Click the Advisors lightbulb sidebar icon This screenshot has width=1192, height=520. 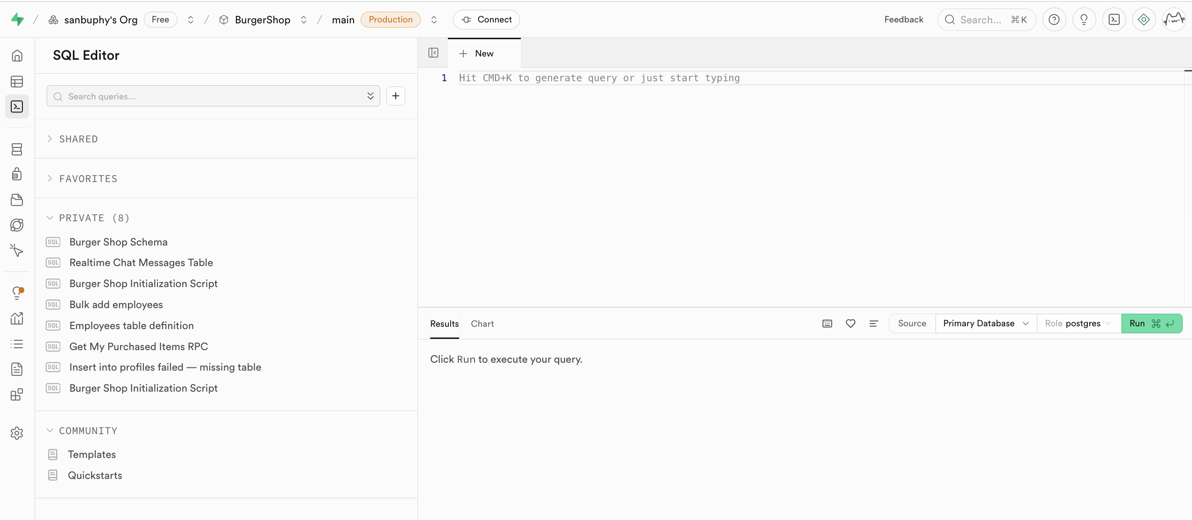click(17, 293)
